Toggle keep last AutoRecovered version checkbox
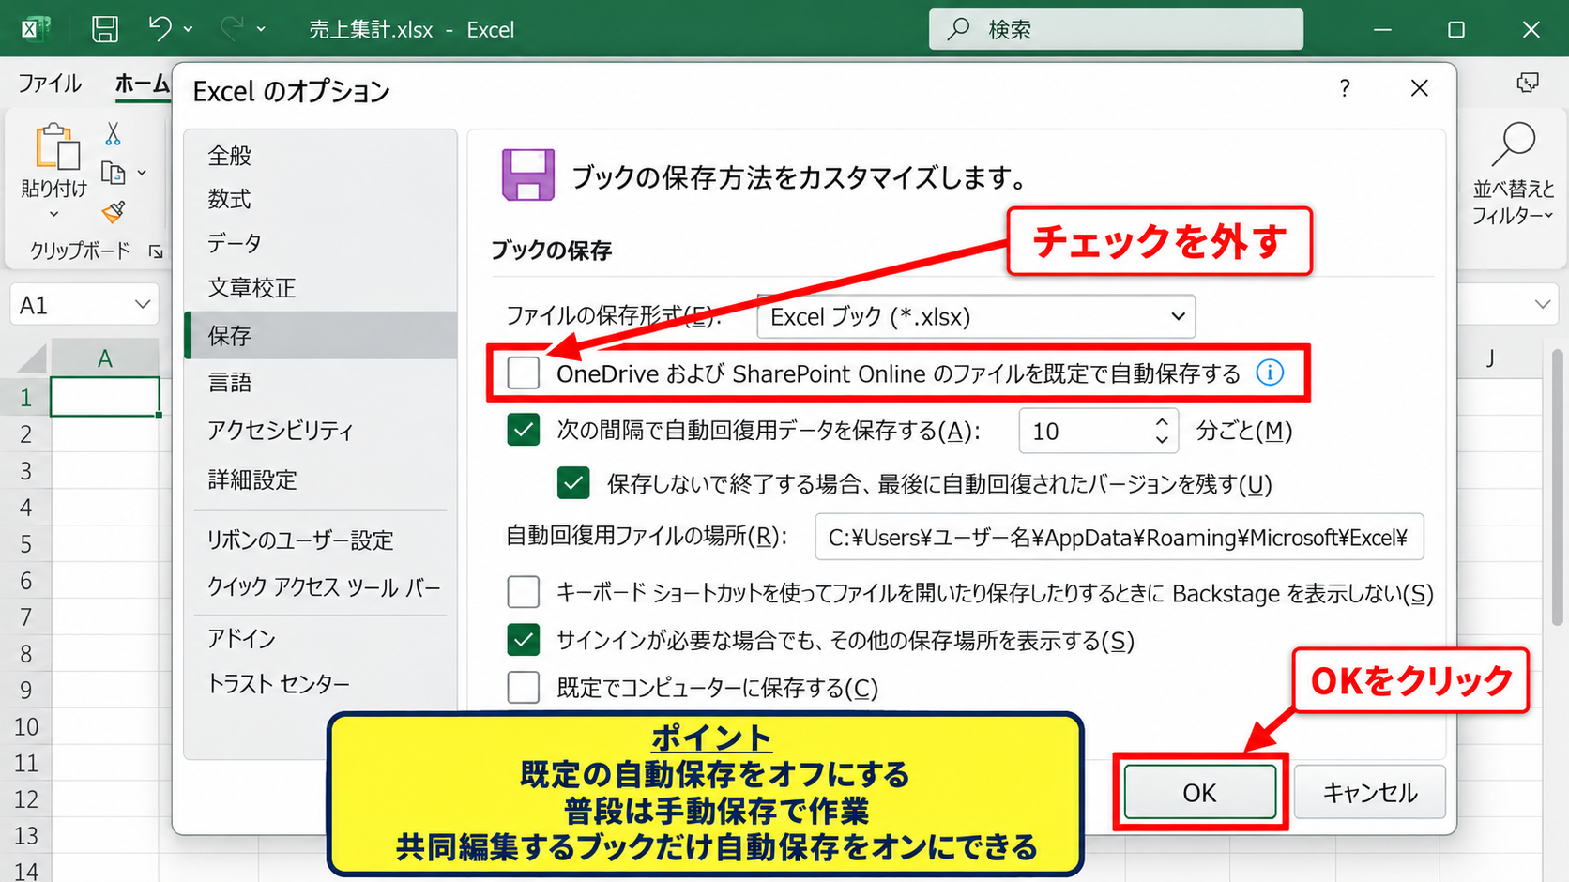This screenshot has width=1569, height=882. click(x=573, y=483)
